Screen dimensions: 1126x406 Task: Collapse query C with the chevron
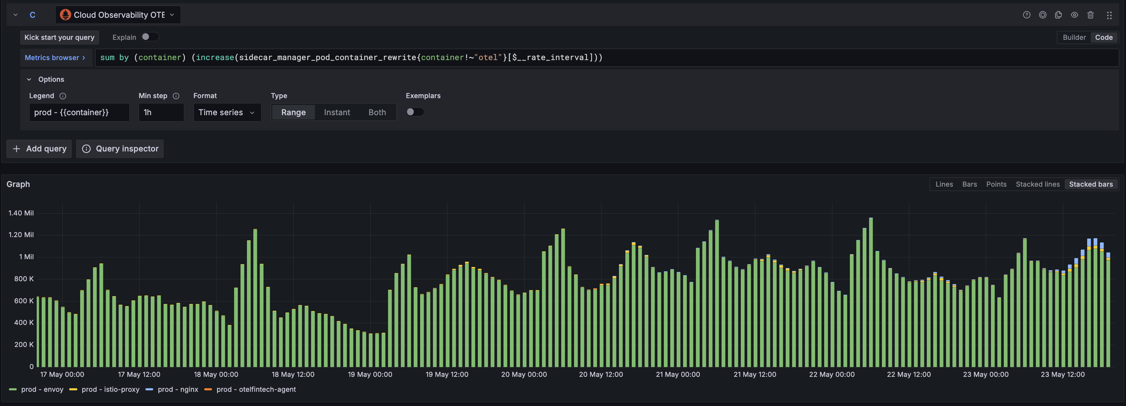(15, 15)
